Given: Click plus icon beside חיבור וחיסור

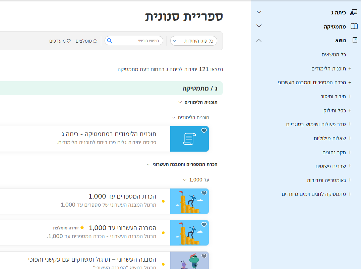Looking at the screenshot, I should tap(350, 96).
